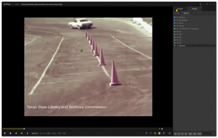The image size is (218, 138).
Task: Toggle the yellow playlist panel icon
Action: 159,133
